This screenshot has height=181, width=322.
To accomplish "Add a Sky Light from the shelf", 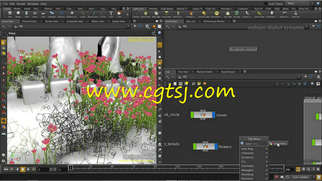I will [228, 14].
